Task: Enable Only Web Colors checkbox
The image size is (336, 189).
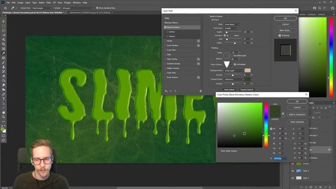Action: 219,151
